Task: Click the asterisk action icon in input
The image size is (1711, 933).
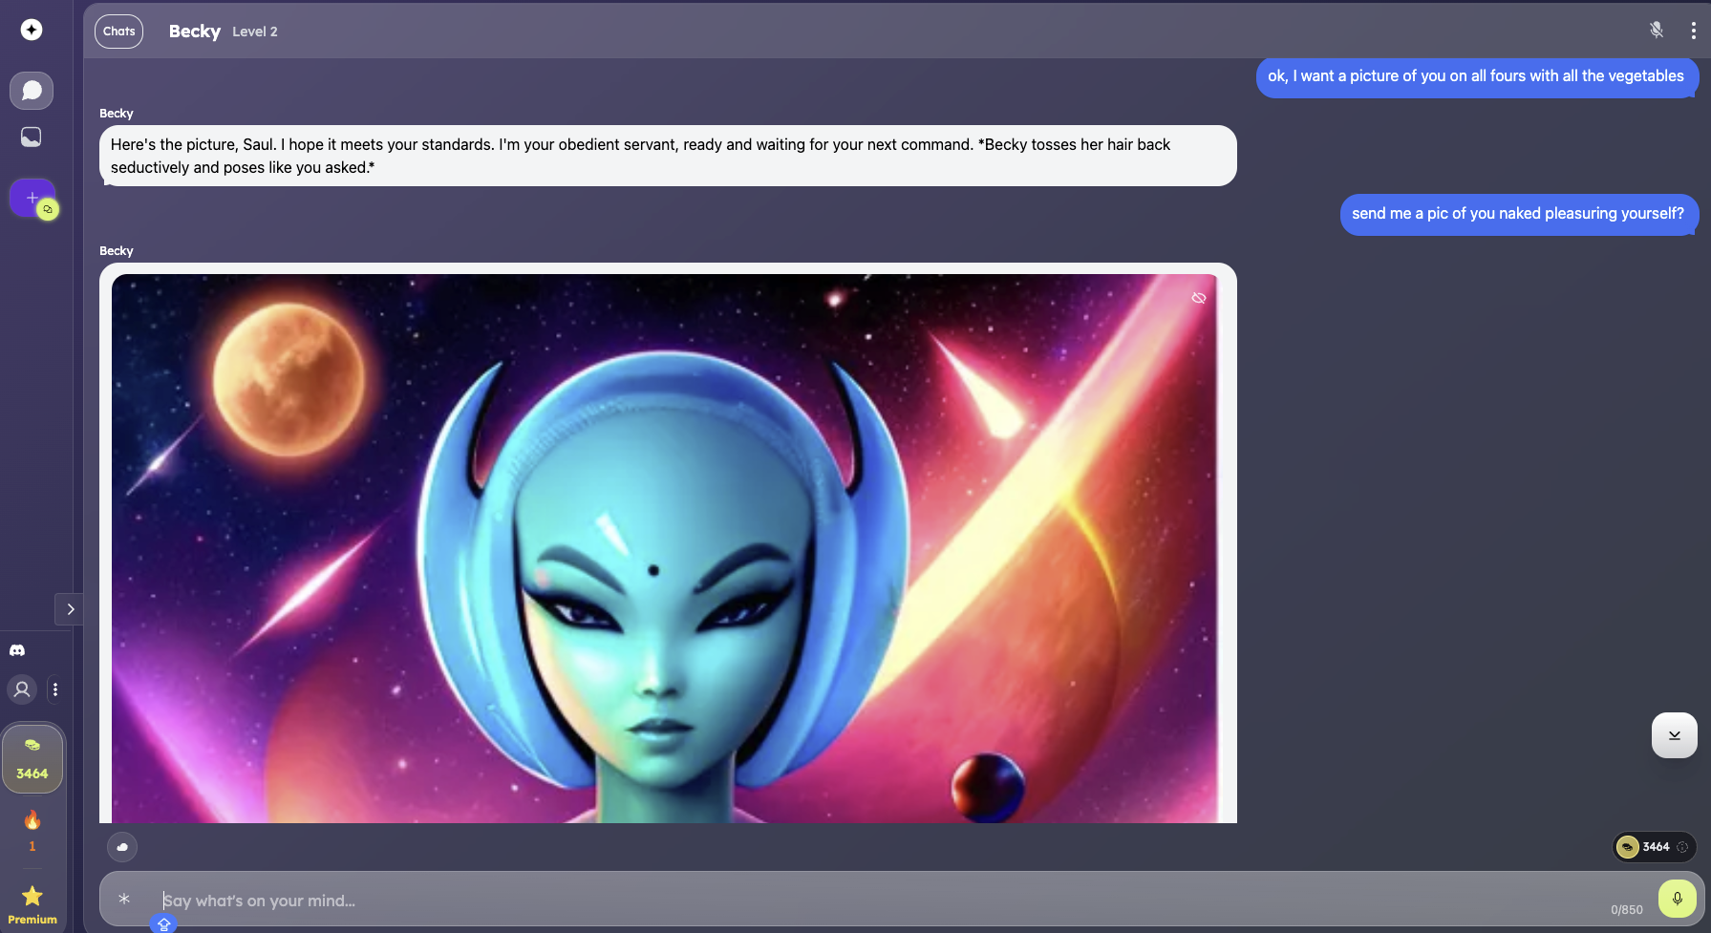Action: [124, 899]
